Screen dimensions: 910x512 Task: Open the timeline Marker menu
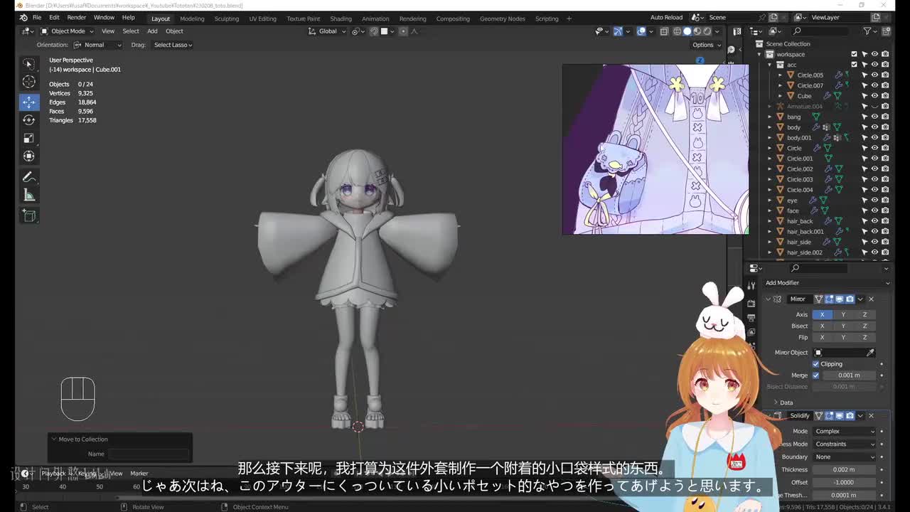tap(139, 474)
